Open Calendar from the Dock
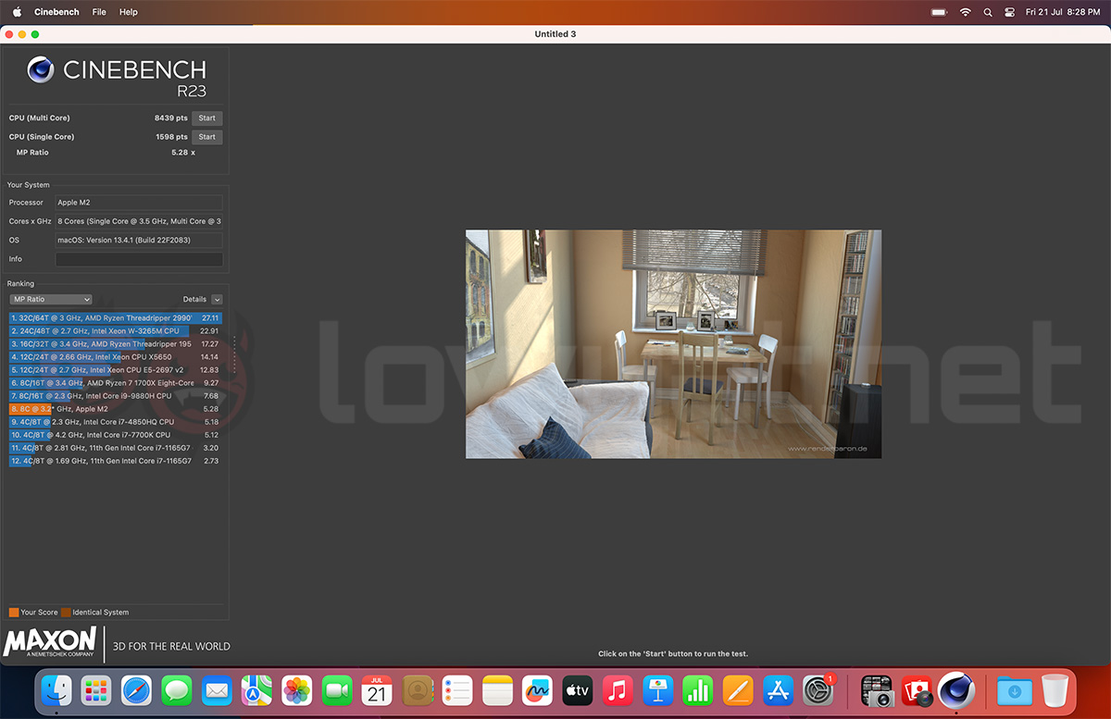This screenshot has height=719, width=1111. pyautogui.click(x=377, y=690)
